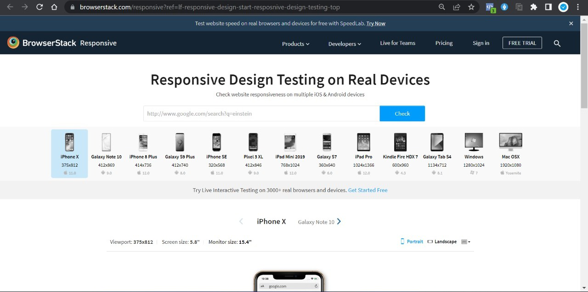
Task: Go to Live for Teams
Action: pyautogui.click(x=397, y=43)
